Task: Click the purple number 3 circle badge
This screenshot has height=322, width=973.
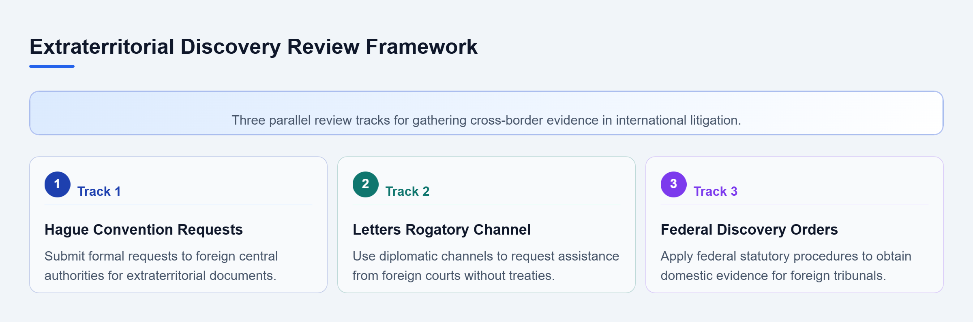Action: pyautogui.click(x=674, y=184)
